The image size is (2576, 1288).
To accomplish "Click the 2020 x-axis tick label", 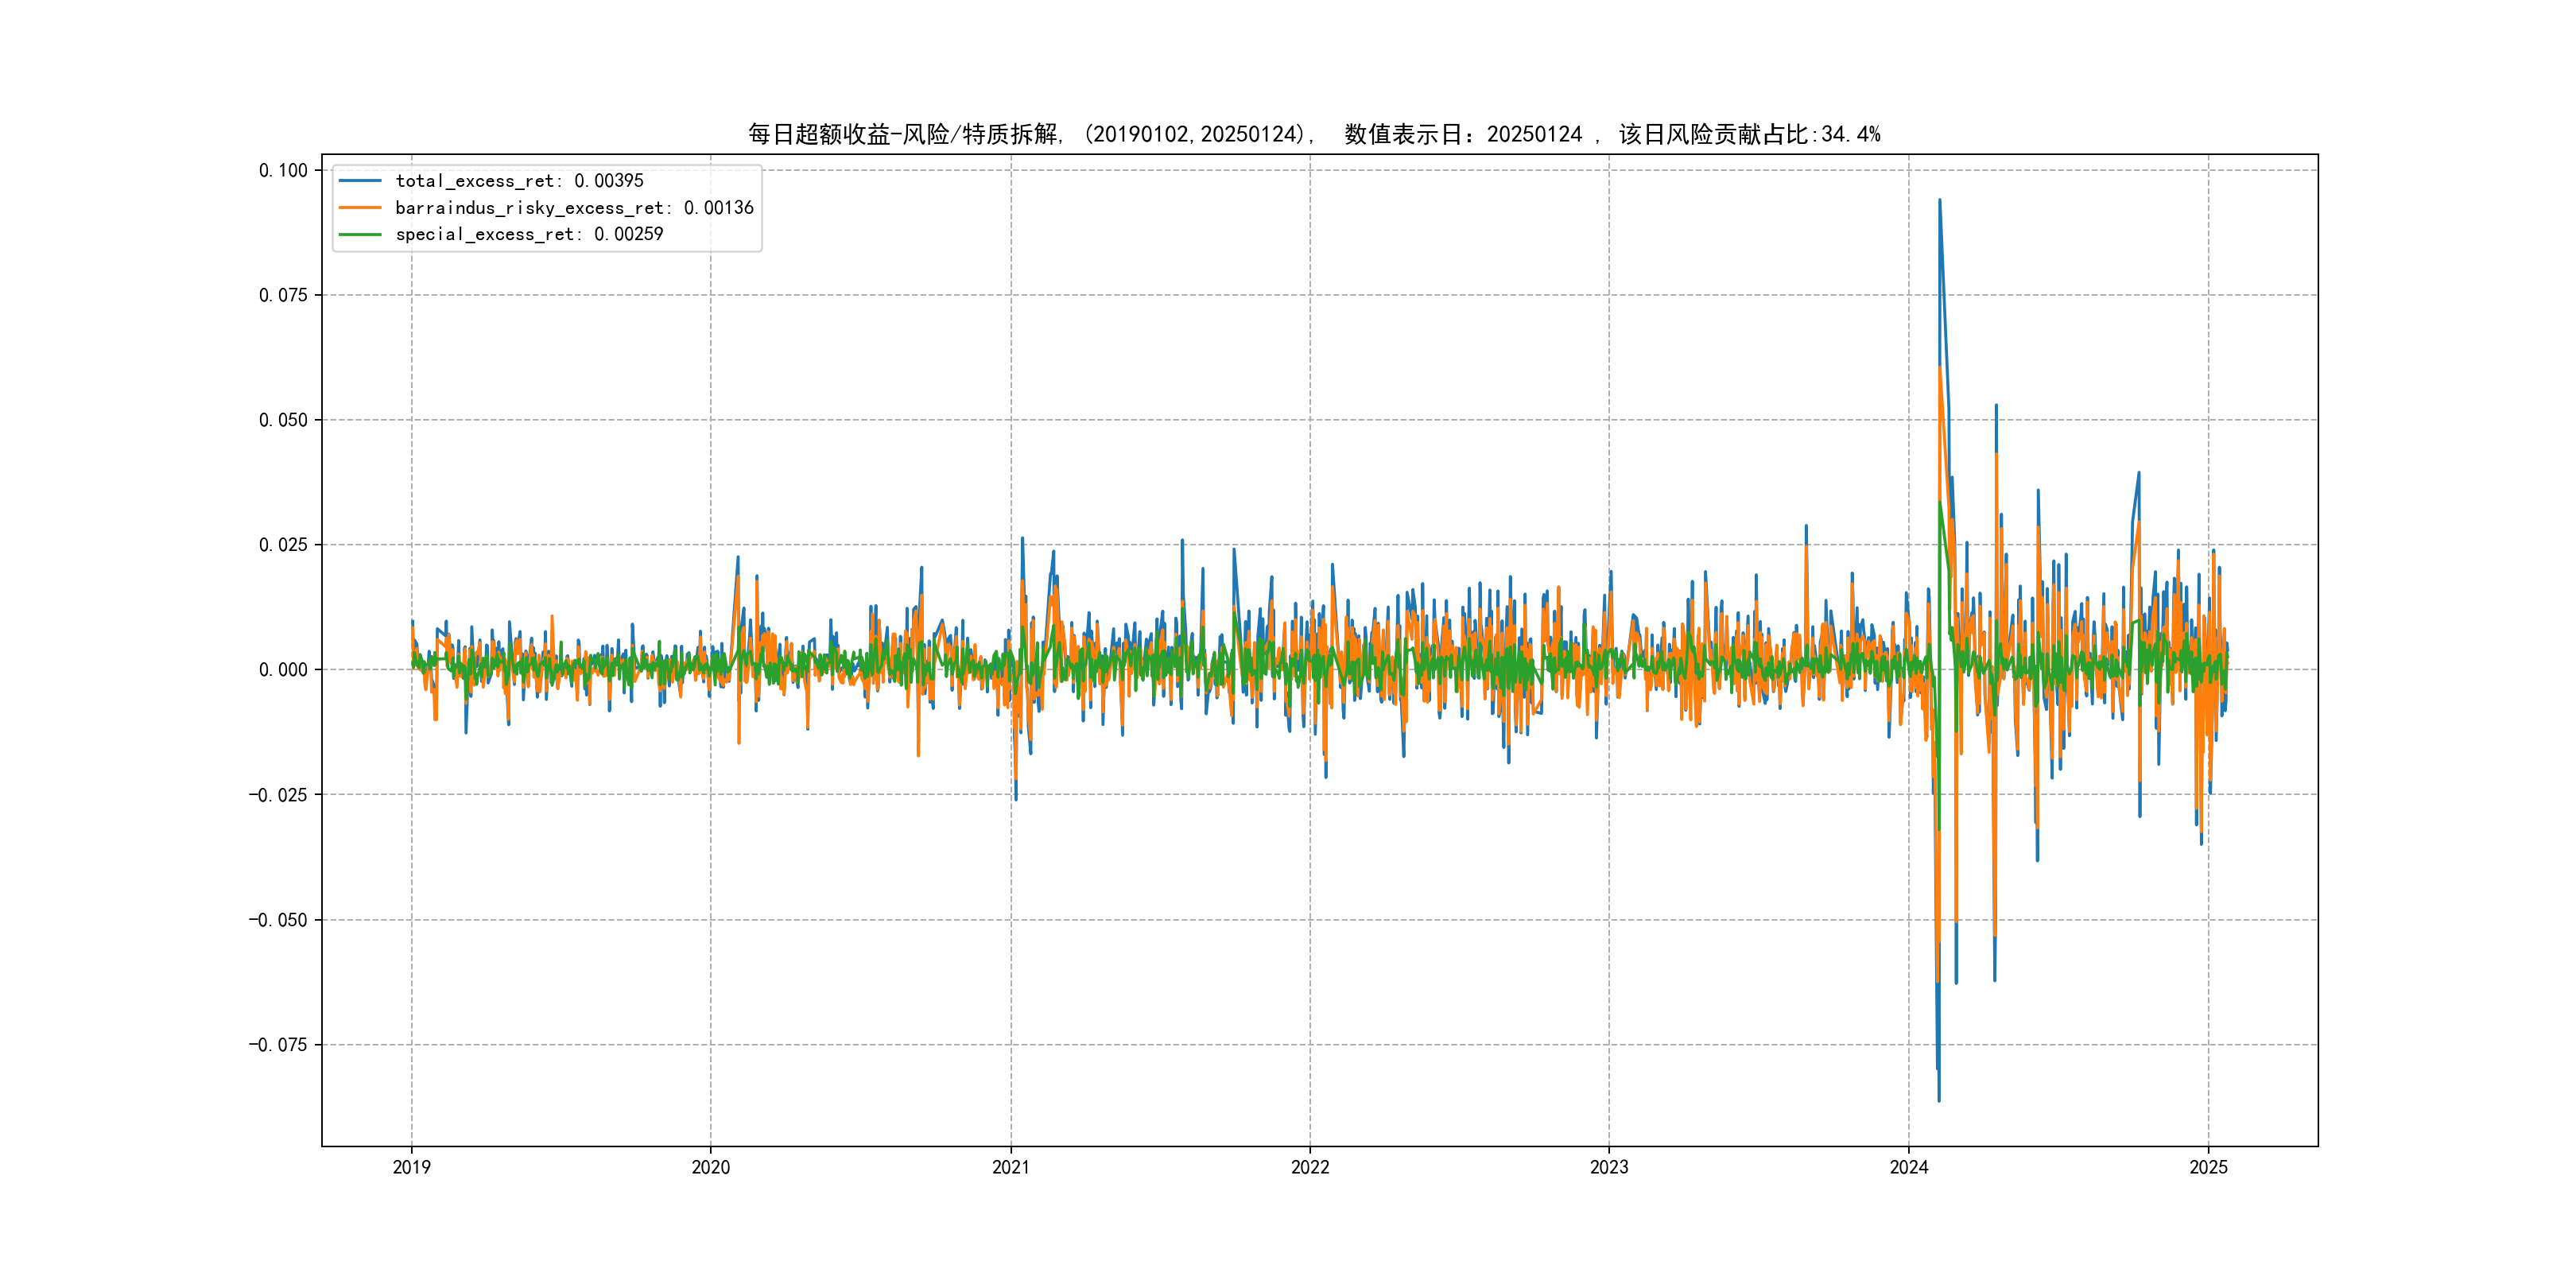I will coord(711,1167).
